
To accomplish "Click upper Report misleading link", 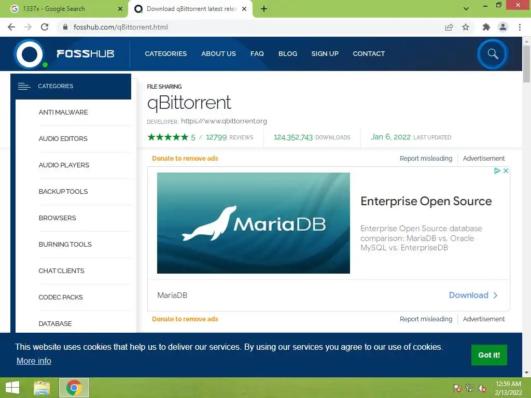I will (426, 159).
